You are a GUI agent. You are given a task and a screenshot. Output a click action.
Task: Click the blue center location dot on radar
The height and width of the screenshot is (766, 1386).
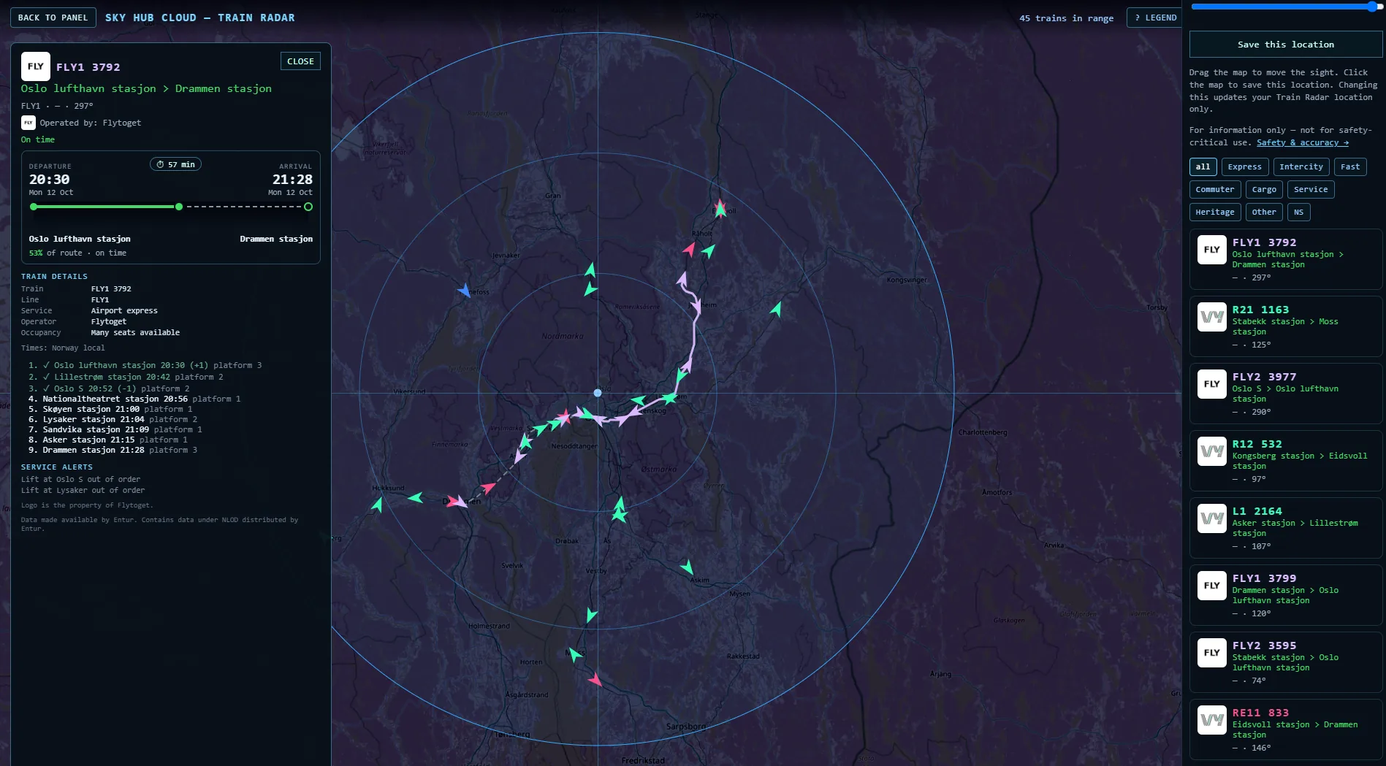click(x=598, y=393)
